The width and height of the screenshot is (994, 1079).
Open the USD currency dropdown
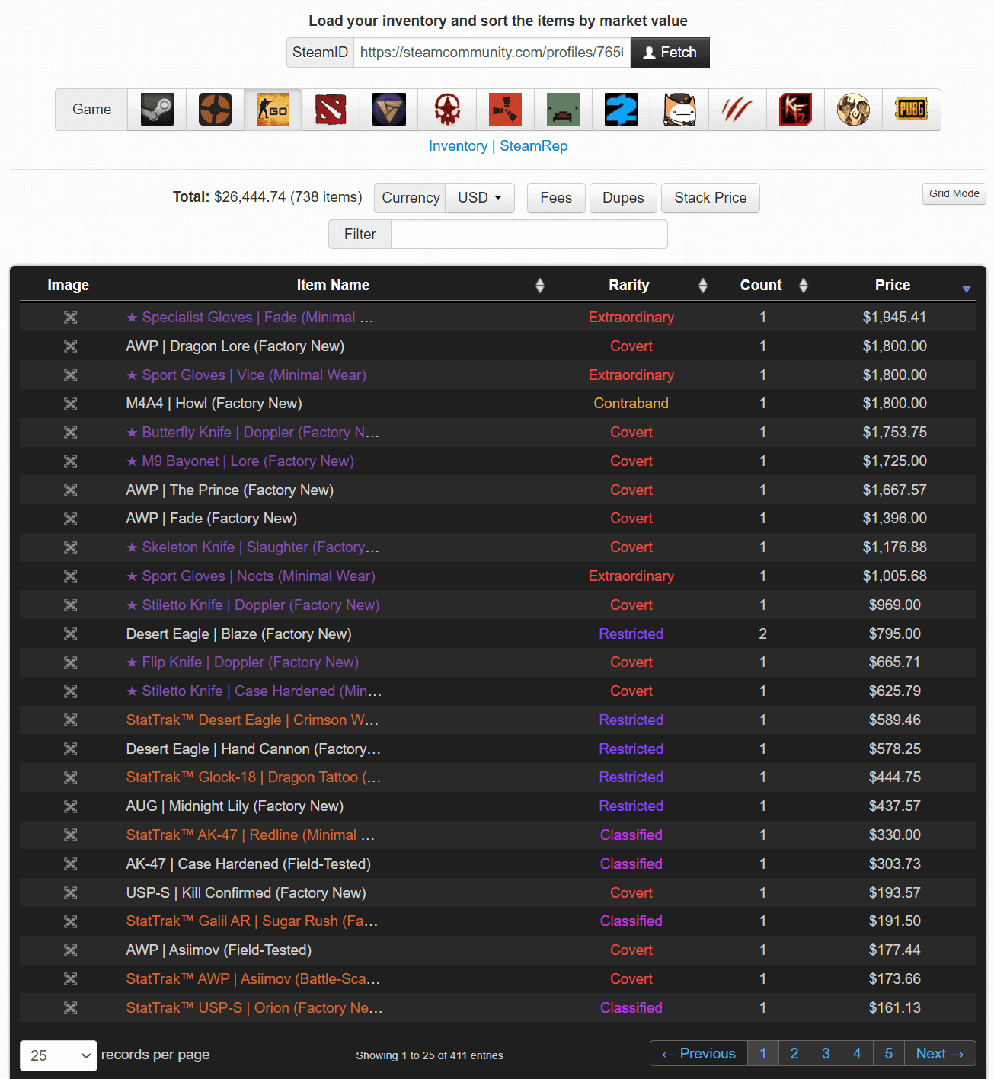[x=479, y=198]
